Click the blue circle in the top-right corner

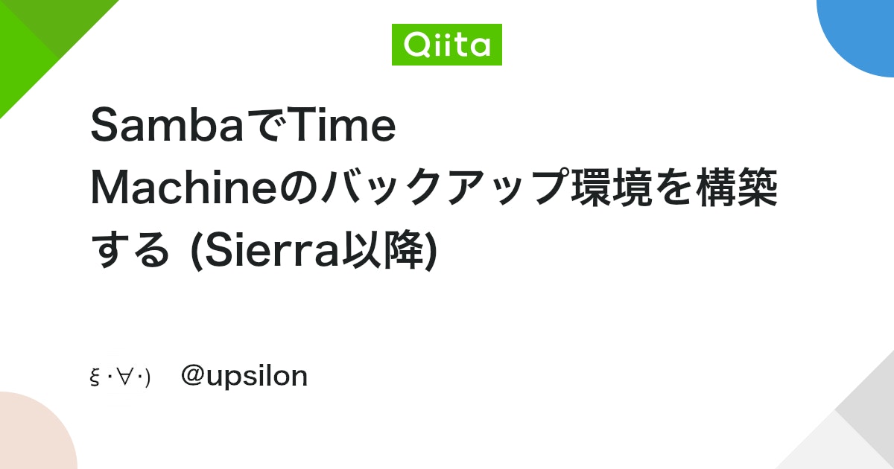tap(860, 33)
